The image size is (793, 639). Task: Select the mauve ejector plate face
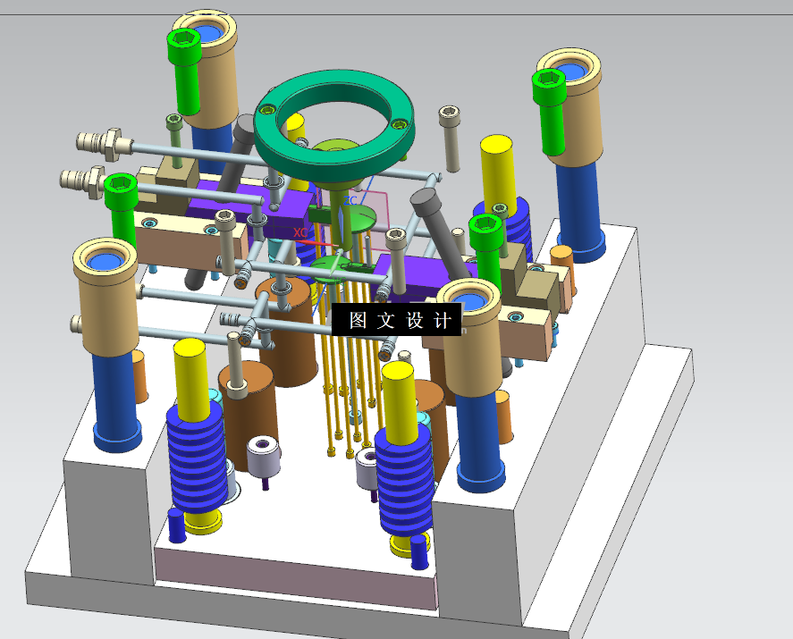[296, 580]
